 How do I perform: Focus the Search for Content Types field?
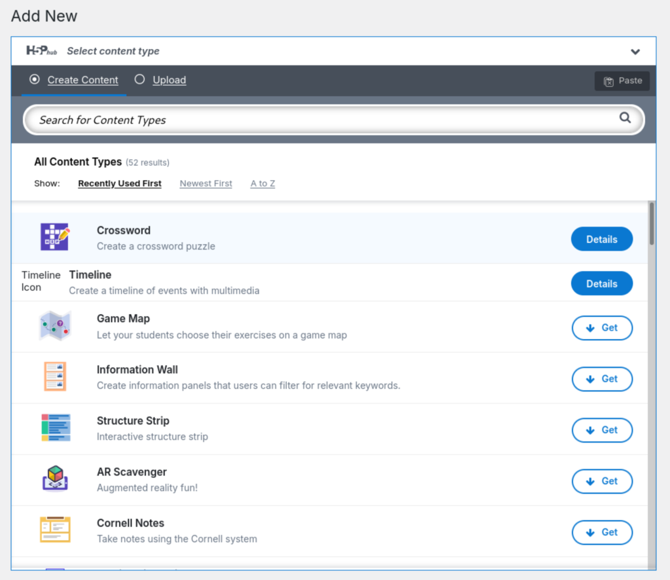point(321,120)
